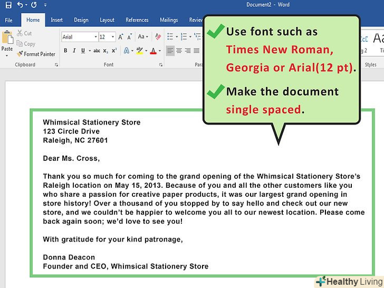Toggle Bold formatting
The width and height of the screenshot is (384, 288).
click(x=65, y=51)
